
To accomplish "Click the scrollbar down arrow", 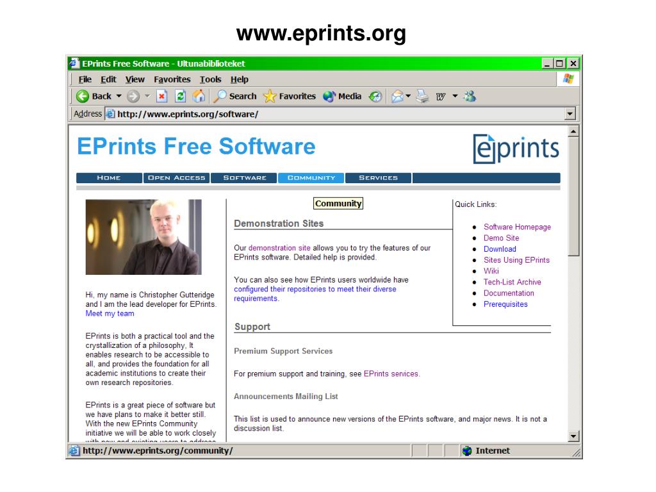I will click(x=573, y=436).
